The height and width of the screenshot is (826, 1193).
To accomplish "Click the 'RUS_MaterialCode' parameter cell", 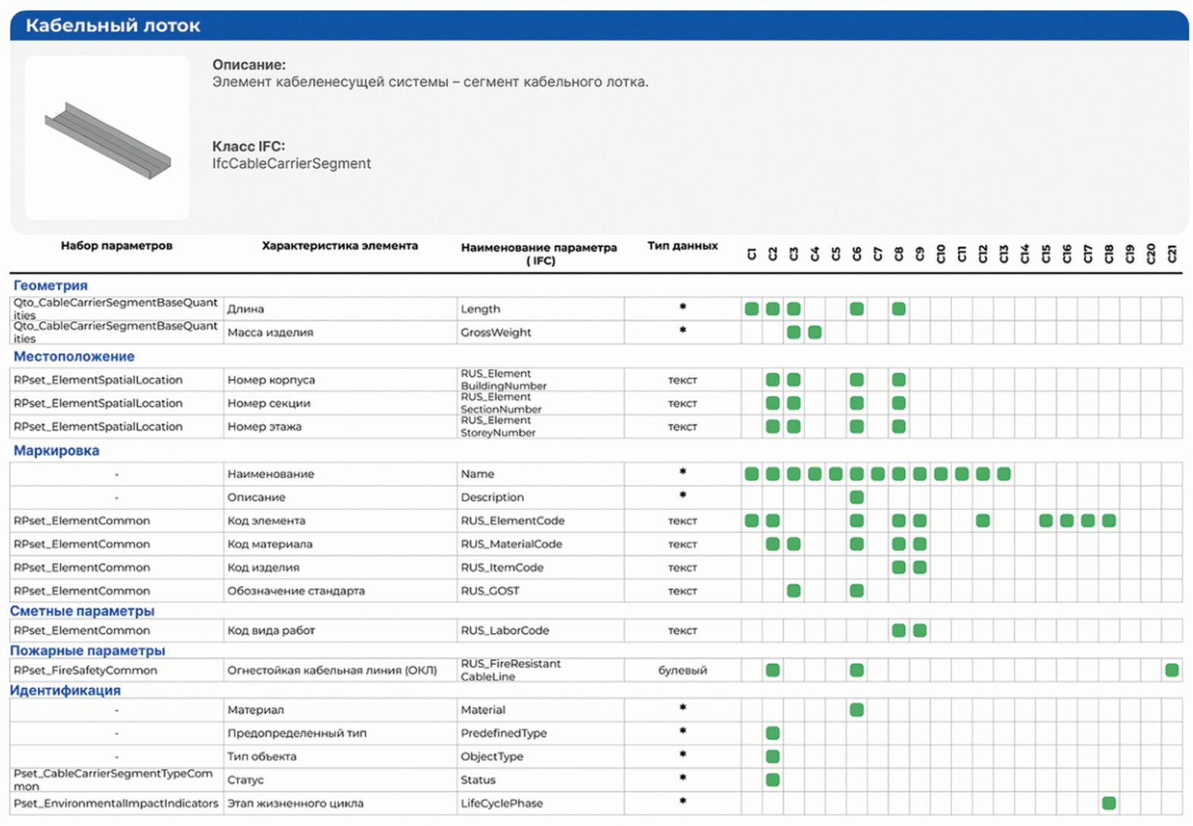I will point(540,544).
